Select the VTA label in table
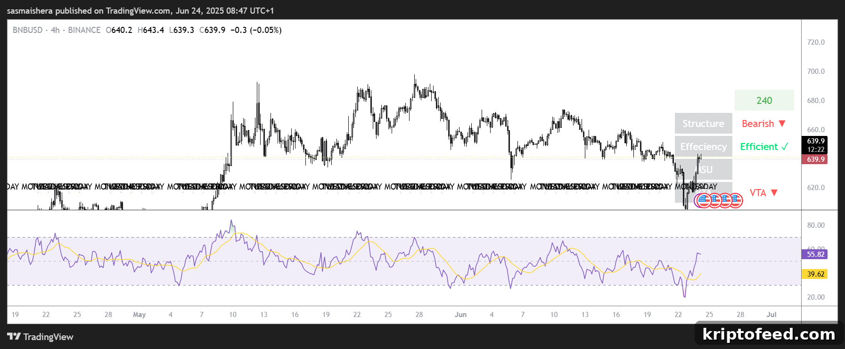The height and width of the screenshot is (349, 845). 758,193
